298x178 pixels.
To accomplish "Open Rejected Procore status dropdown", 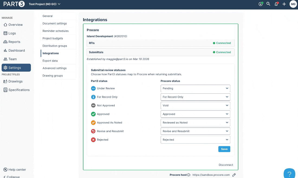I will coord(195,140).
